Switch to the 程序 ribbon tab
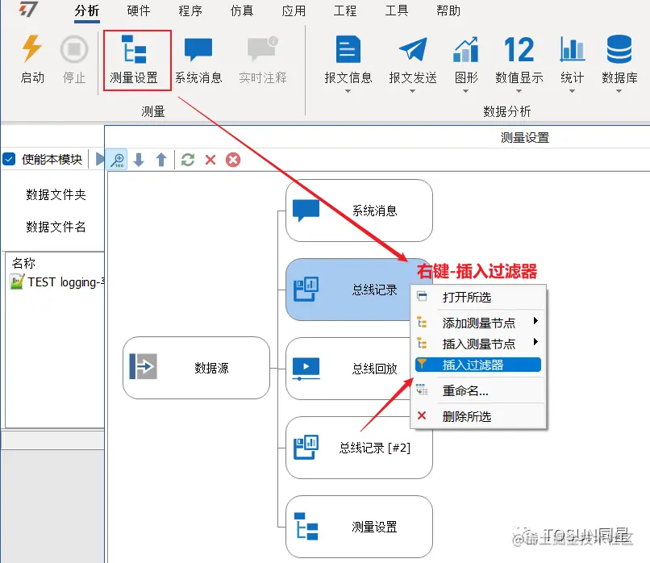Viewport: 650px width, 563px height. 190,10
